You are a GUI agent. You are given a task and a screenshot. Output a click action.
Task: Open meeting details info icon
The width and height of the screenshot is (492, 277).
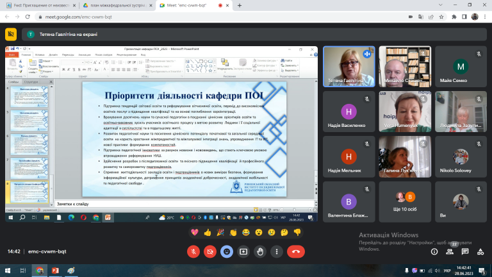(x=434, y=251)
